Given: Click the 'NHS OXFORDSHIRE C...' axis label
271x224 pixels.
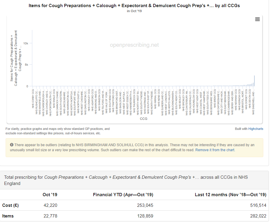Looking at the screenshot, I should [218, 102].
